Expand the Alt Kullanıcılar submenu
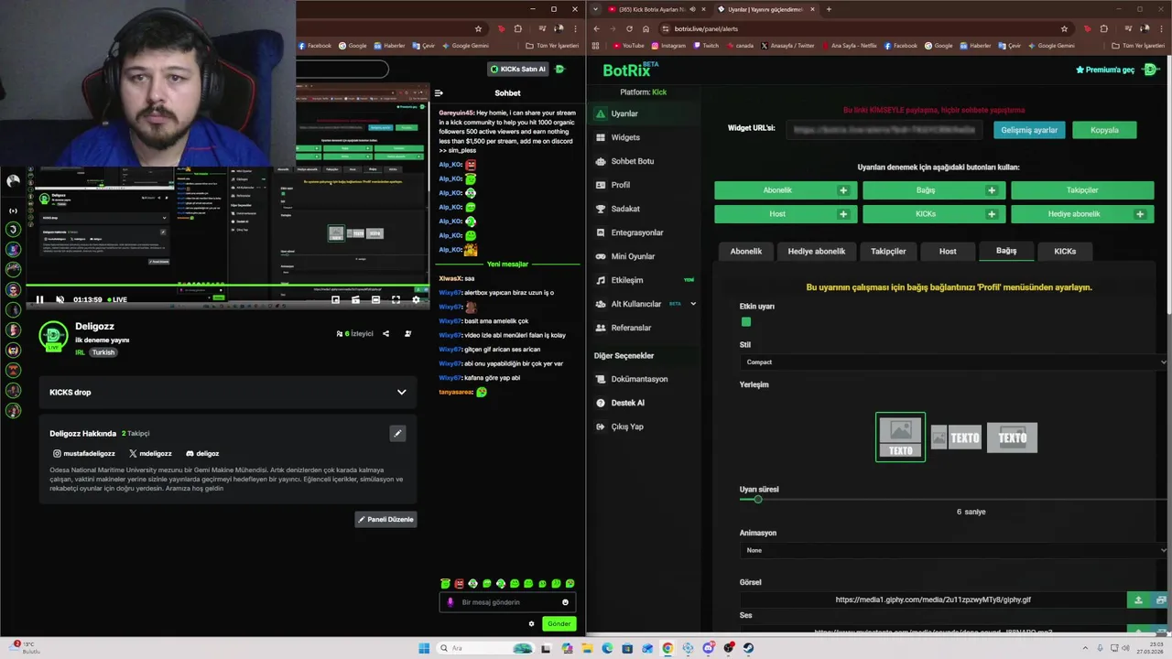Image resolution: width=1172 pixels, height=659 pixels. pyautogui.click(x=693, y=304)
